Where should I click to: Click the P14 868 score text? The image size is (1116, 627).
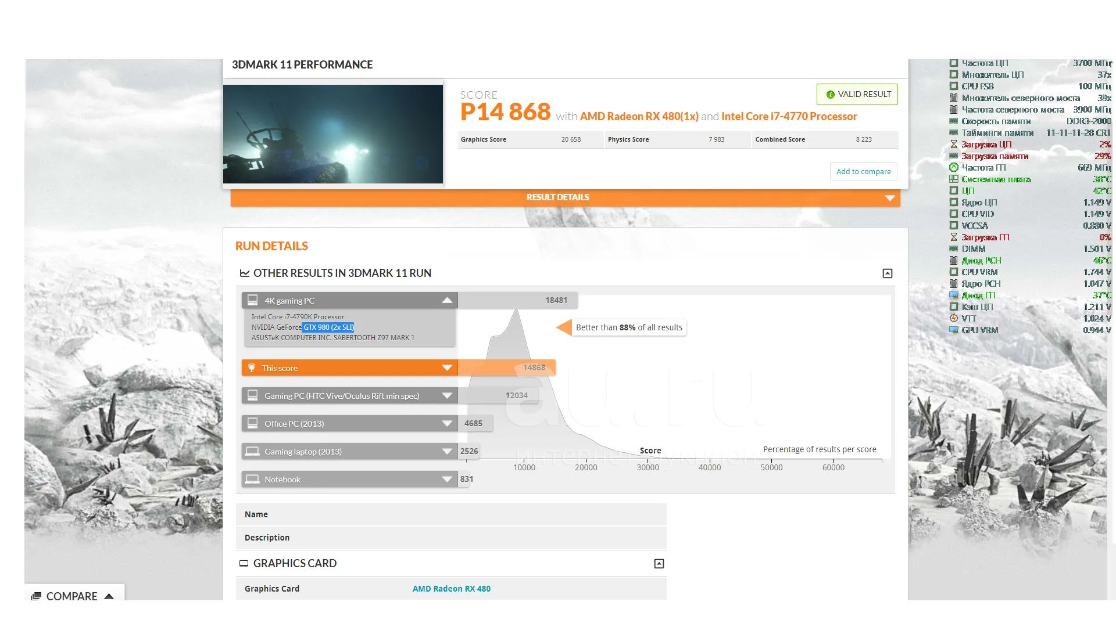(x=505, y=112)
